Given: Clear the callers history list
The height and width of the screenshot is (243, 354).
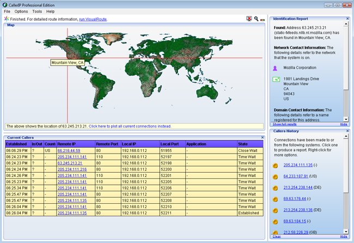Looking at the screenshot, I should (x=276, y=236).
